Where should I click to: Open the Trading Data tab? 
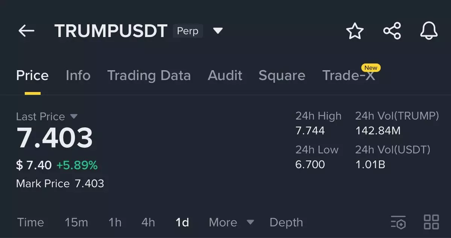(149, 75)
